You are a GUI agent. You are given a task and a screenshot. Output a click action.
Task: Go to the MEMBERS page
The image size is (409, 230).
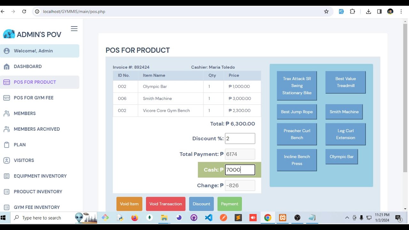(25, 113)
